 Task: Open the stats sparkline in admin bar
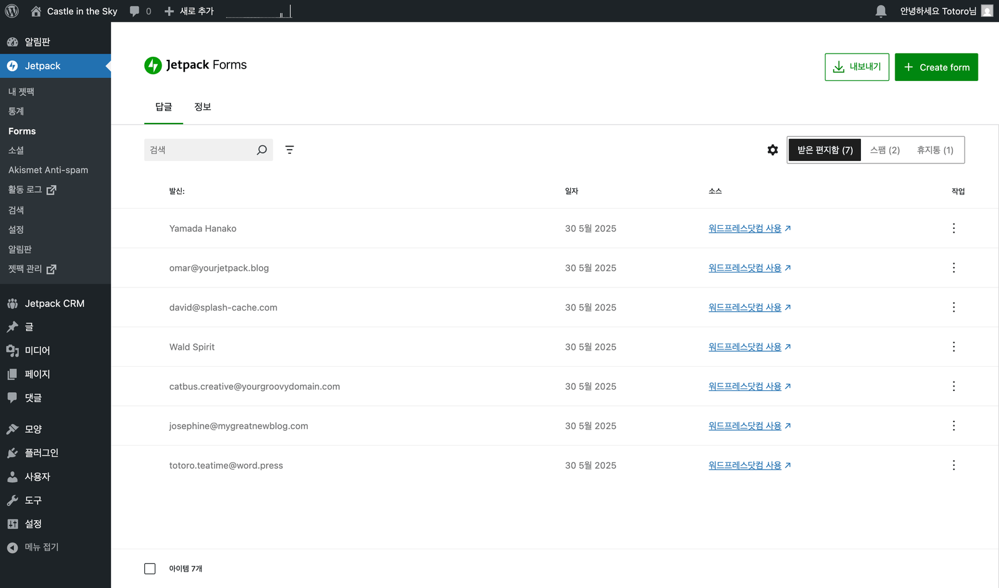tap(258, 12)
